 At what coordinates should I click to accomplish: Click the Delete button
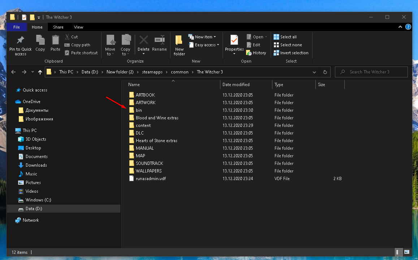[143, 45]
